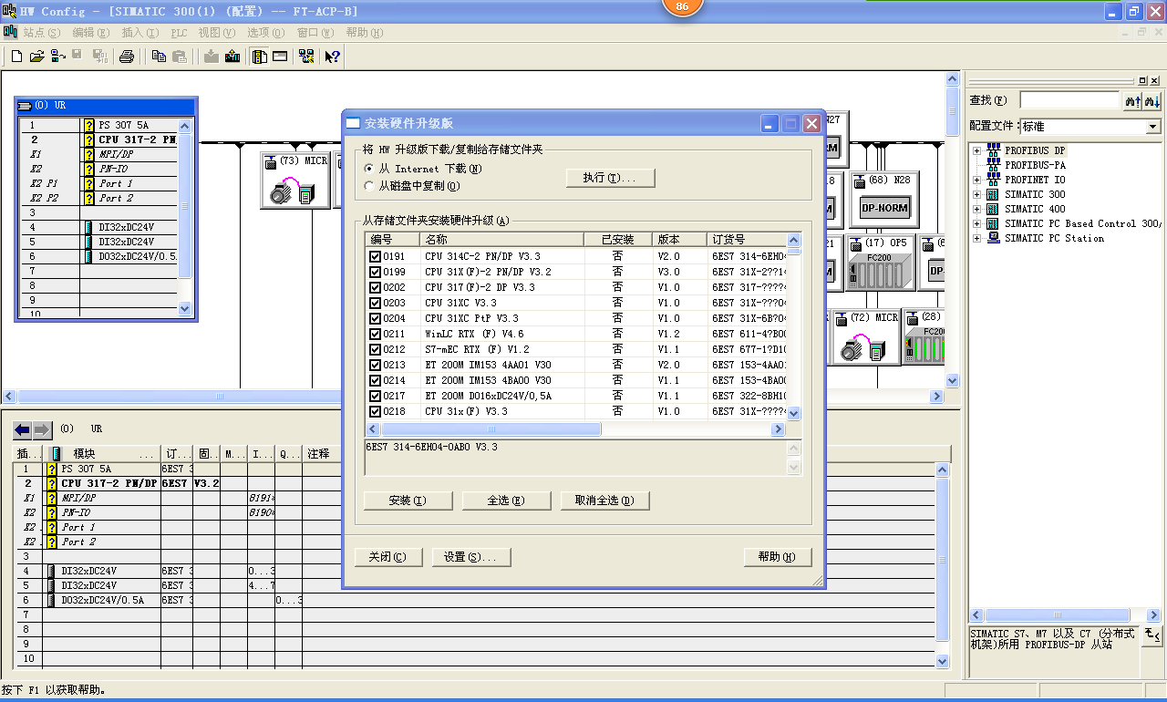Uncheck update 0218 CPU 31x(F) V3.3
The image size is (1167, 702).
point(375,411)
